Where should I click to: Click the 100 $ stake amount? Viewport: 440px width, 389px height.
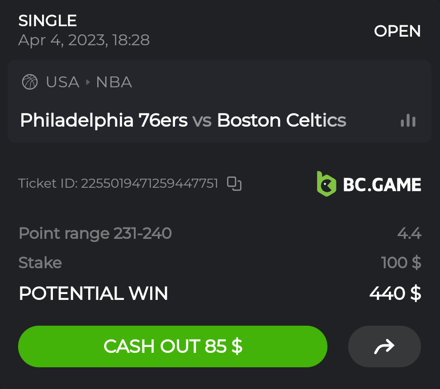point(401,262)
